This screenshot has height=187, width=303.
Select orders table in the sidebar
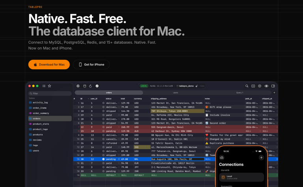coord(50,118)
